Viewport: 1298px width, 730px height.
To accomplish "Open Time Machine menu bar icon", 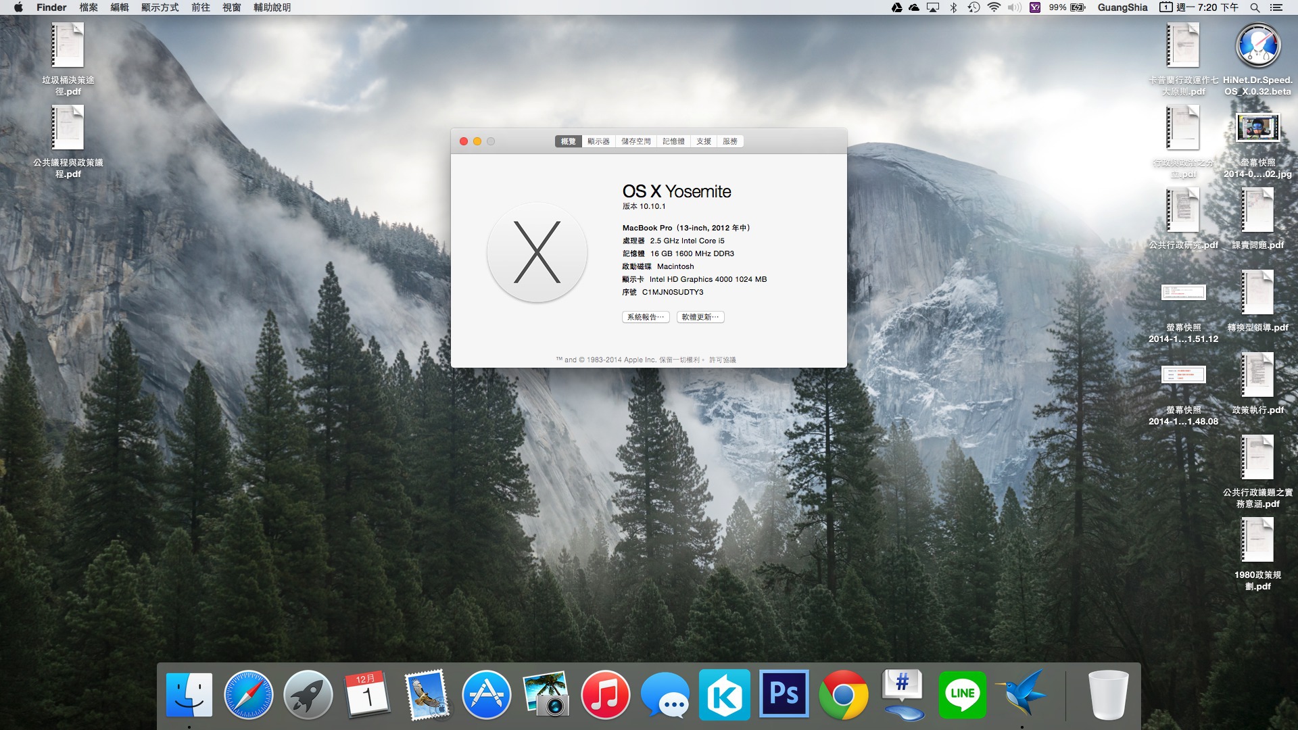I will [x=973, y=7].
